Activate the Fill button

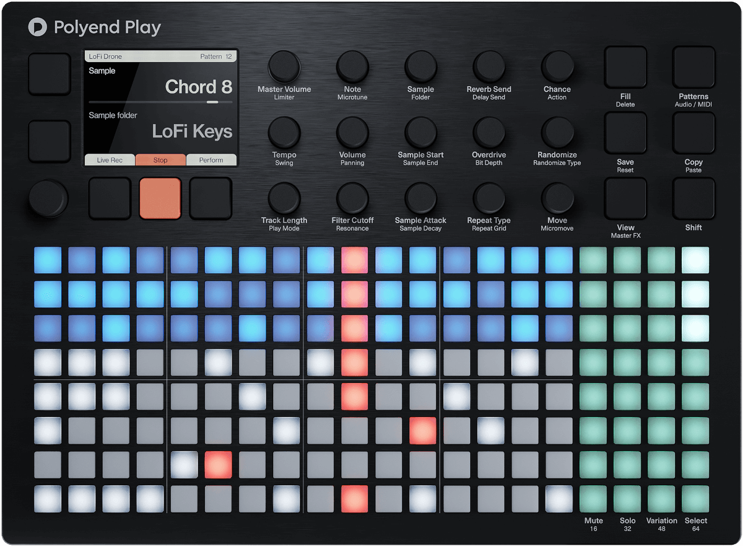pyautogui.click(x=625, y=67)
